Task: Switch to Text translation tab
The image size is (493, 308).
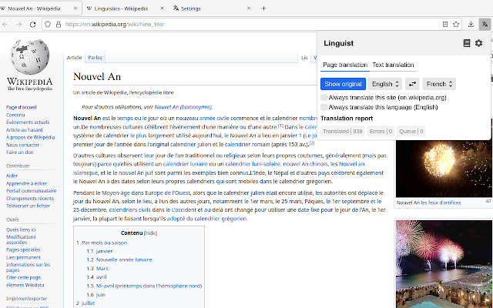Action: (x=393, y=65)
